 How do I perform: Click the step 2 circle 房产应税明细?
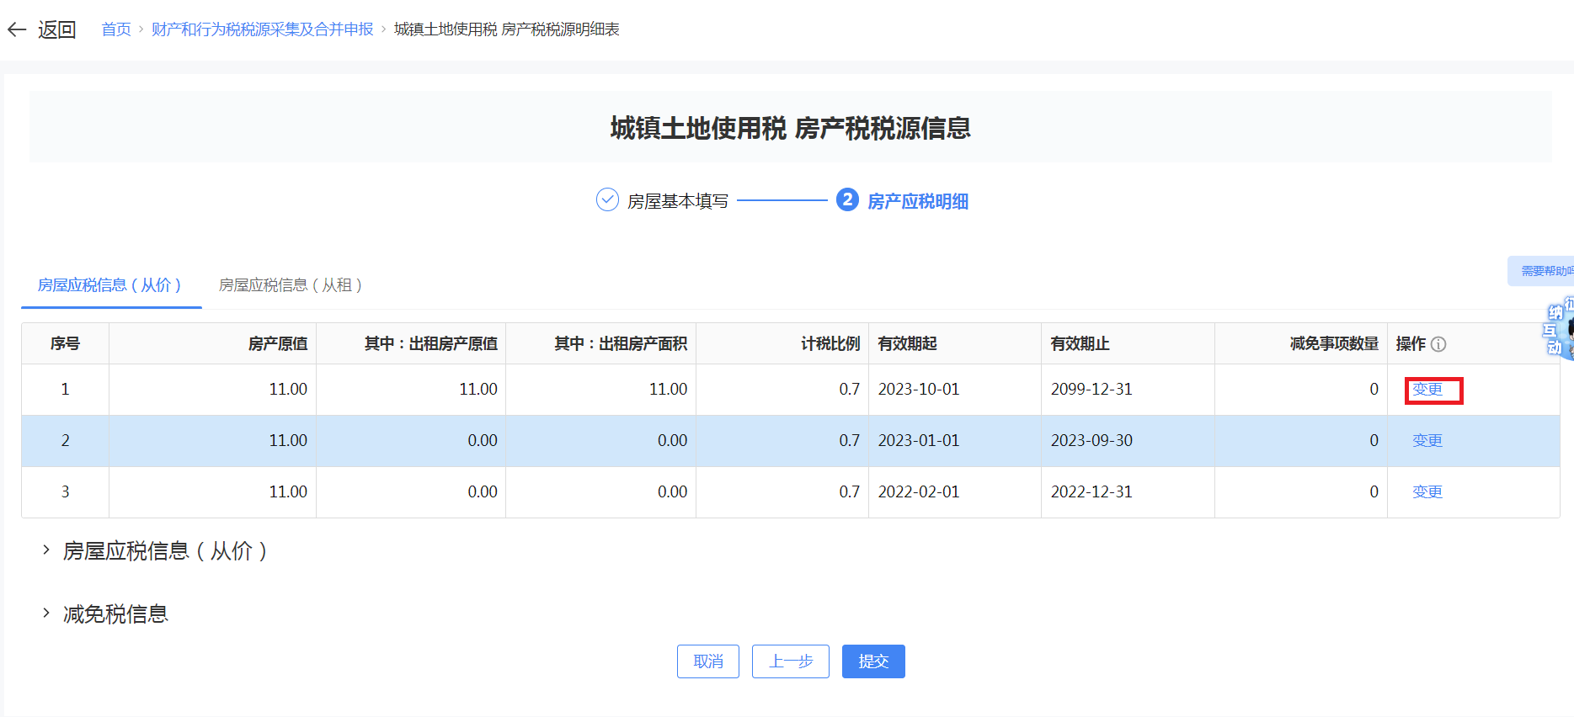[x=847, y=200]
